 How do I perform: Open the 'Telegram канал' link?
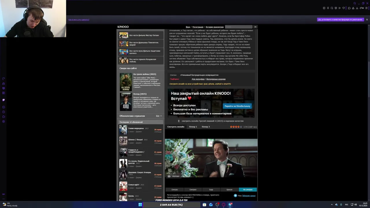pyautogui.click(x=249, y=196)
